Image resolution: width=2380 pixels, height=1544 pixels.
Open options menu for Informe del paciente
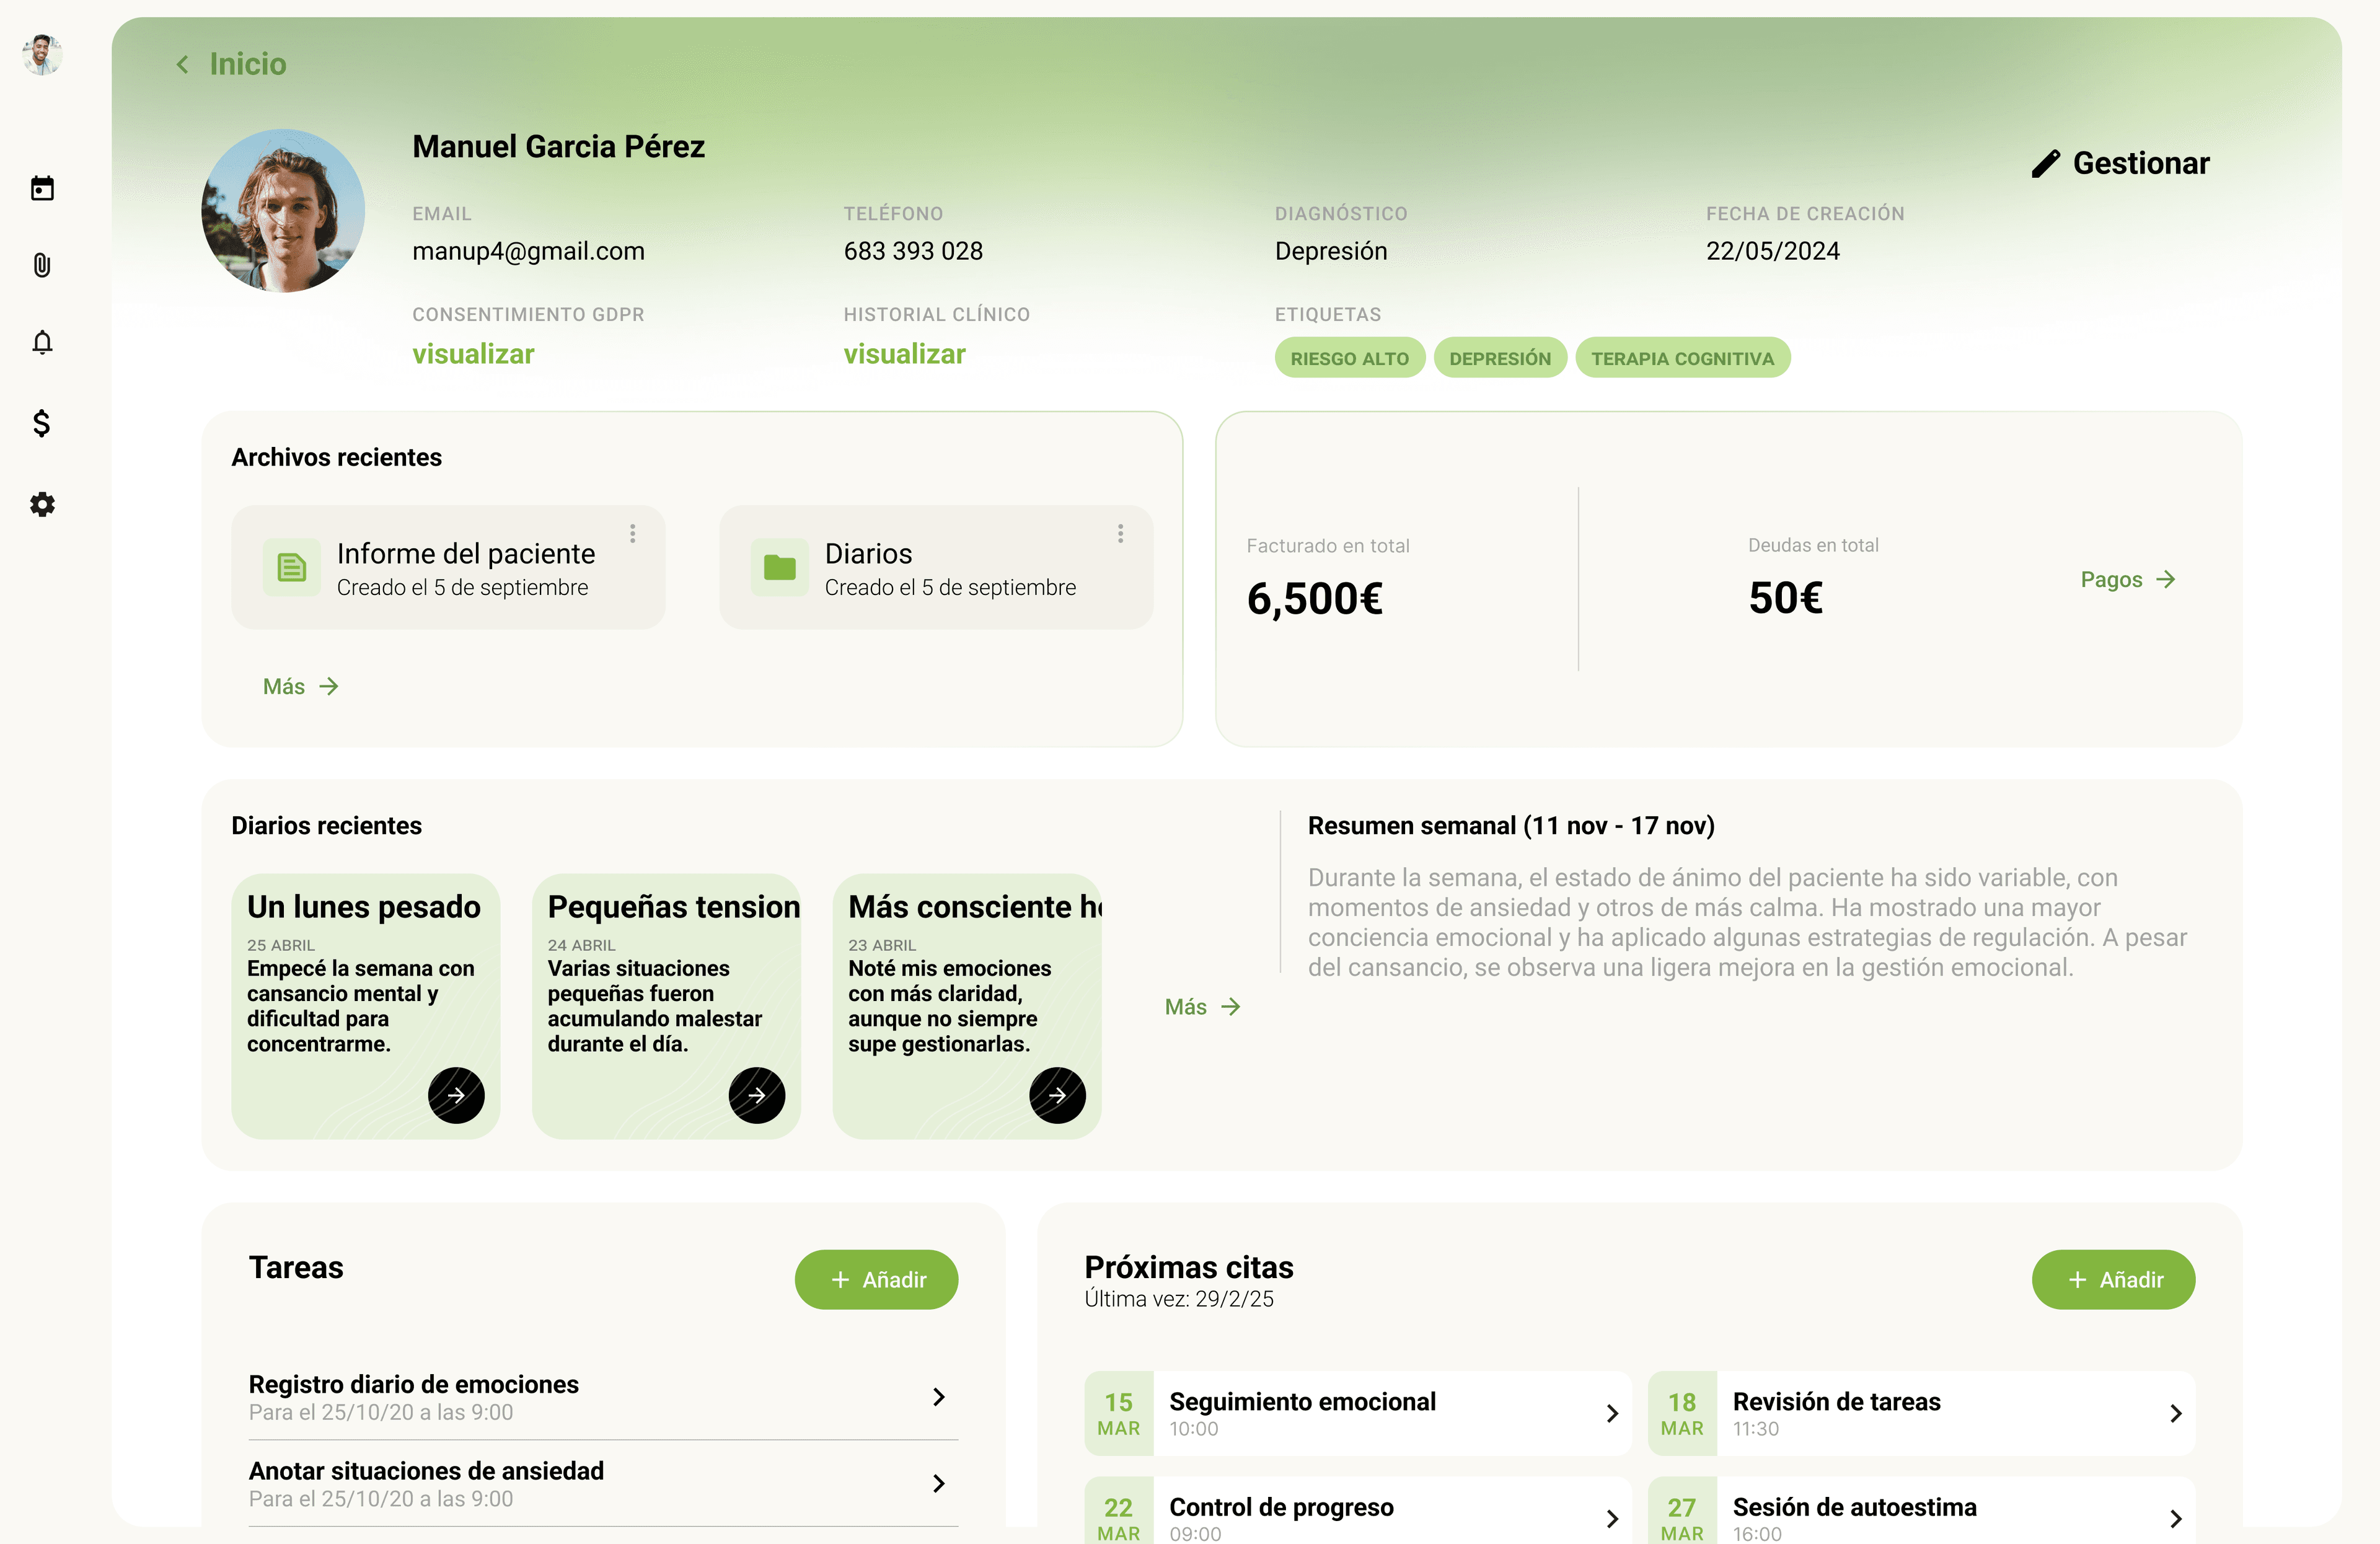[x=633, y=534]
